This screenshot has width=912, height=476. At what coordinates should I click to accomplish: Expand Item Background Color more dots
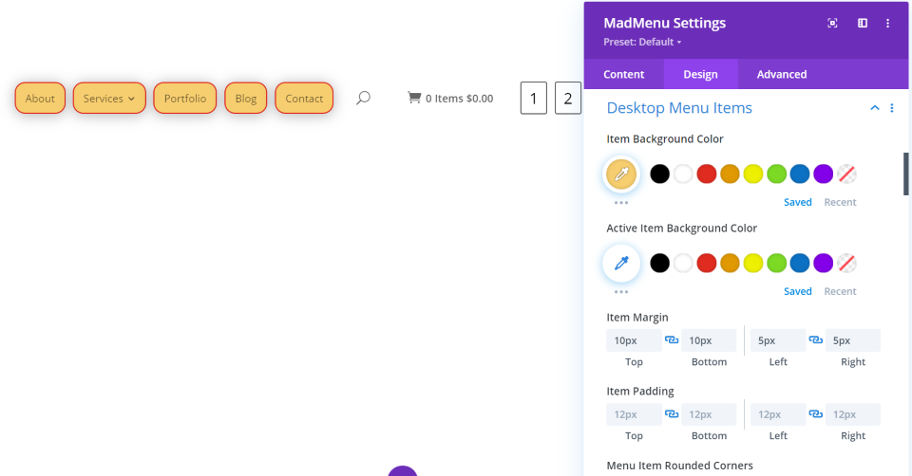point(621,203)
